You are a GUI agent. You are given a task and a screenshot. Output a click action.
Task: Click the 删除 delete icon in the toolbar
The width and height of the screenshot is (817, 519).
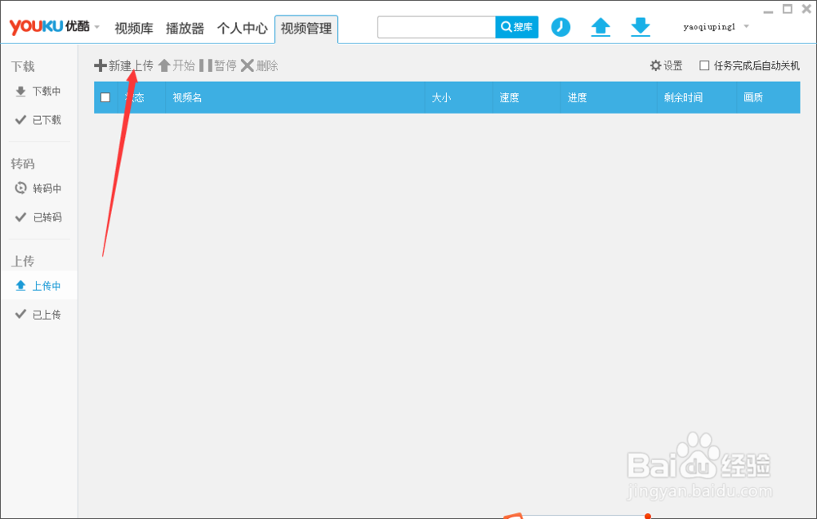click(259, 65)
